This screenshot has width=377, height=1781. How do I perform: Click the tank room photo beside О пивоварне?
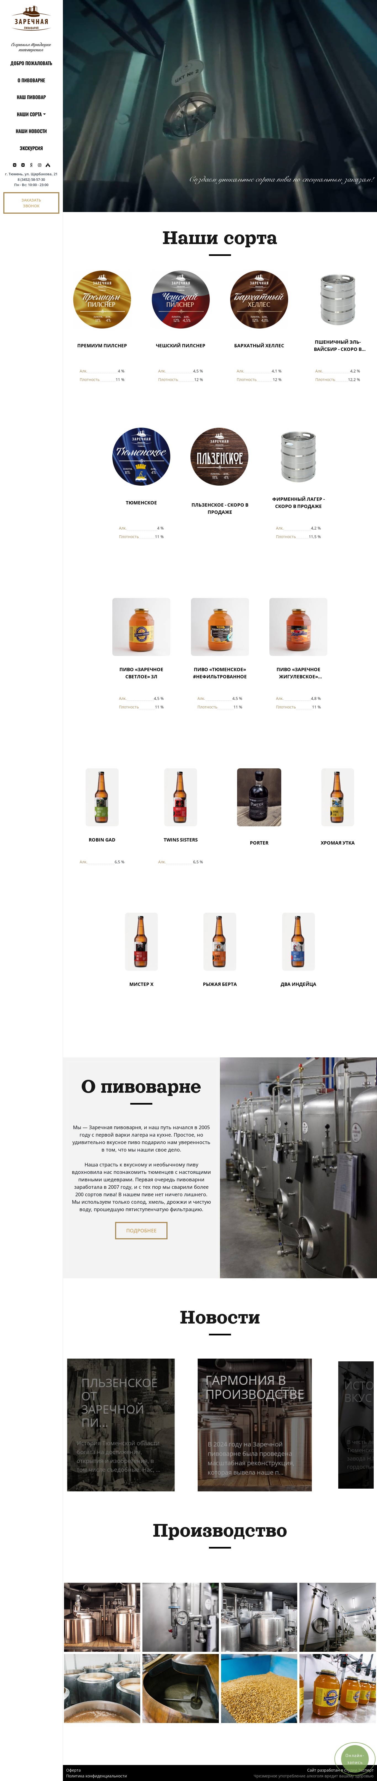point(298,1168)
